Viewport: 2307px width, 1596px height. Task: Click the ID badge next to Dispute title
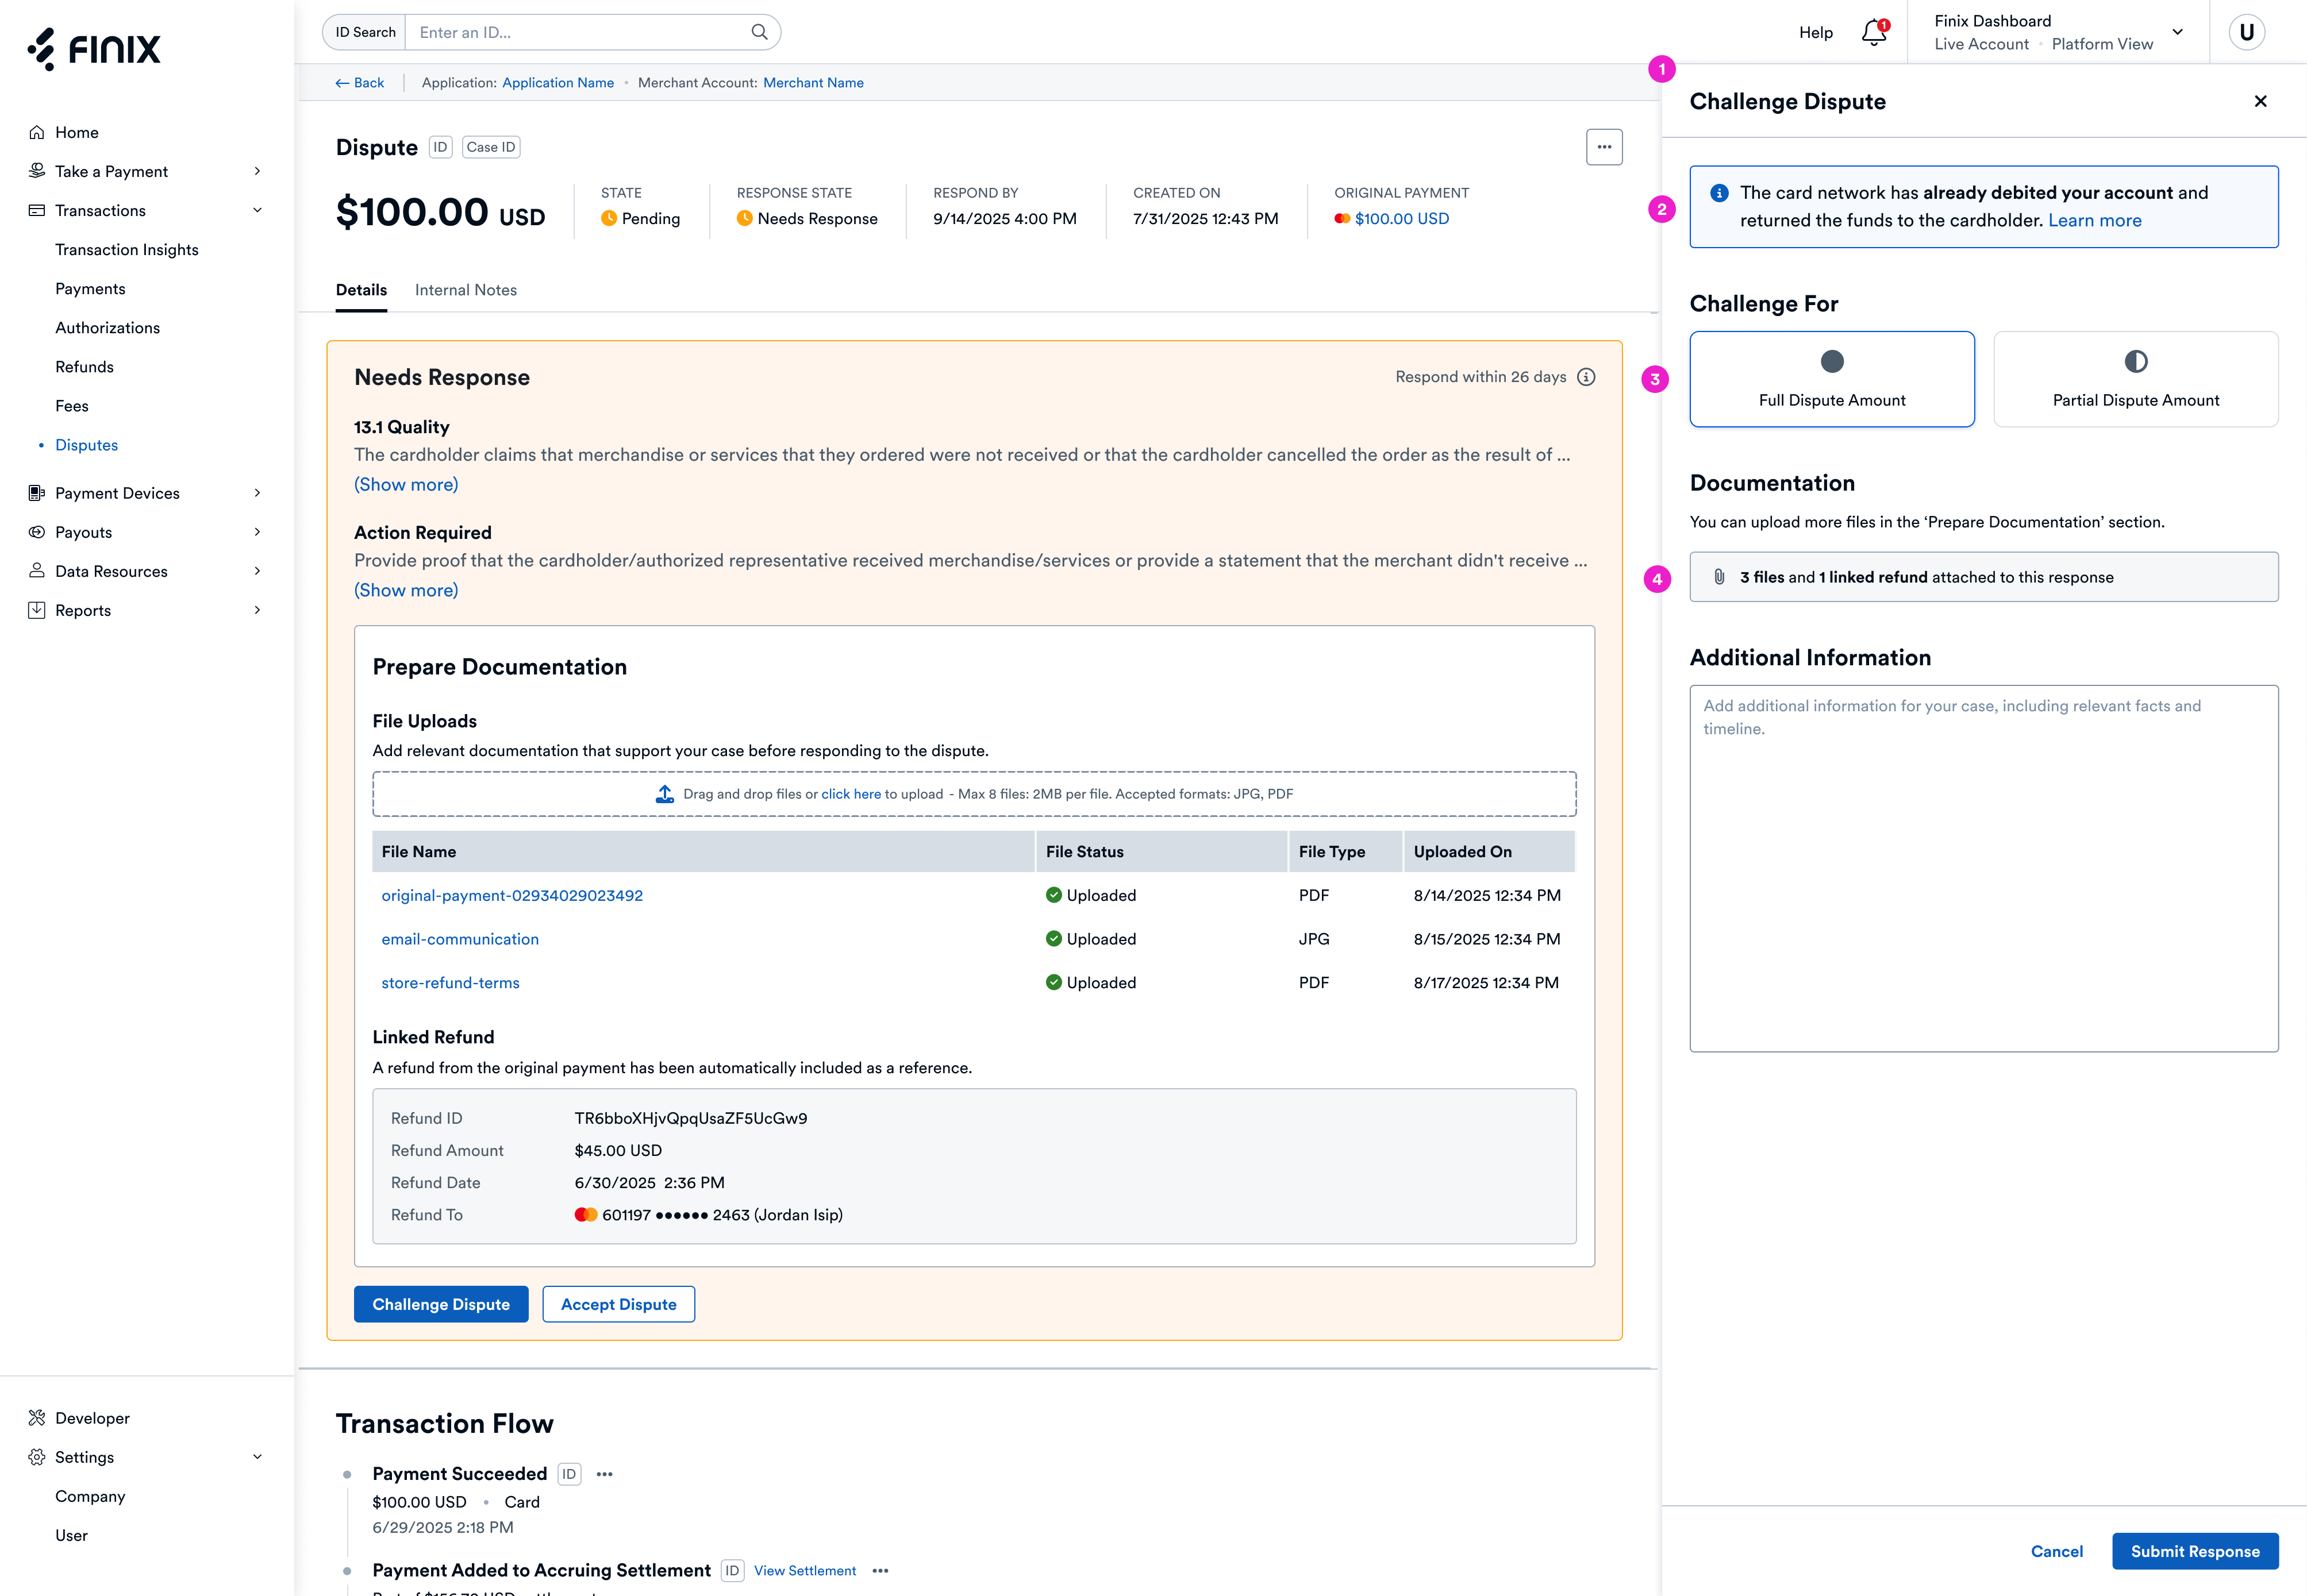click(x=440, y=147)
